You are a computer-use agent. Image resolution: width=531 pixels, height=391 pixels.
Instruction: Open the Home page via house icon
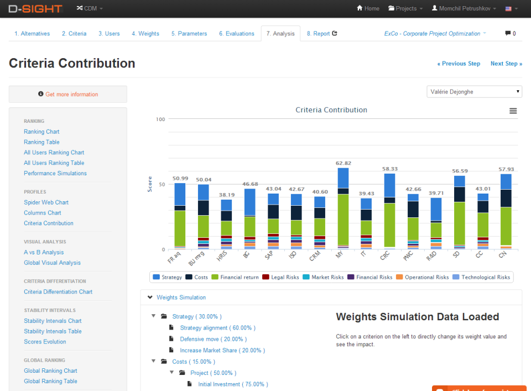367,9
